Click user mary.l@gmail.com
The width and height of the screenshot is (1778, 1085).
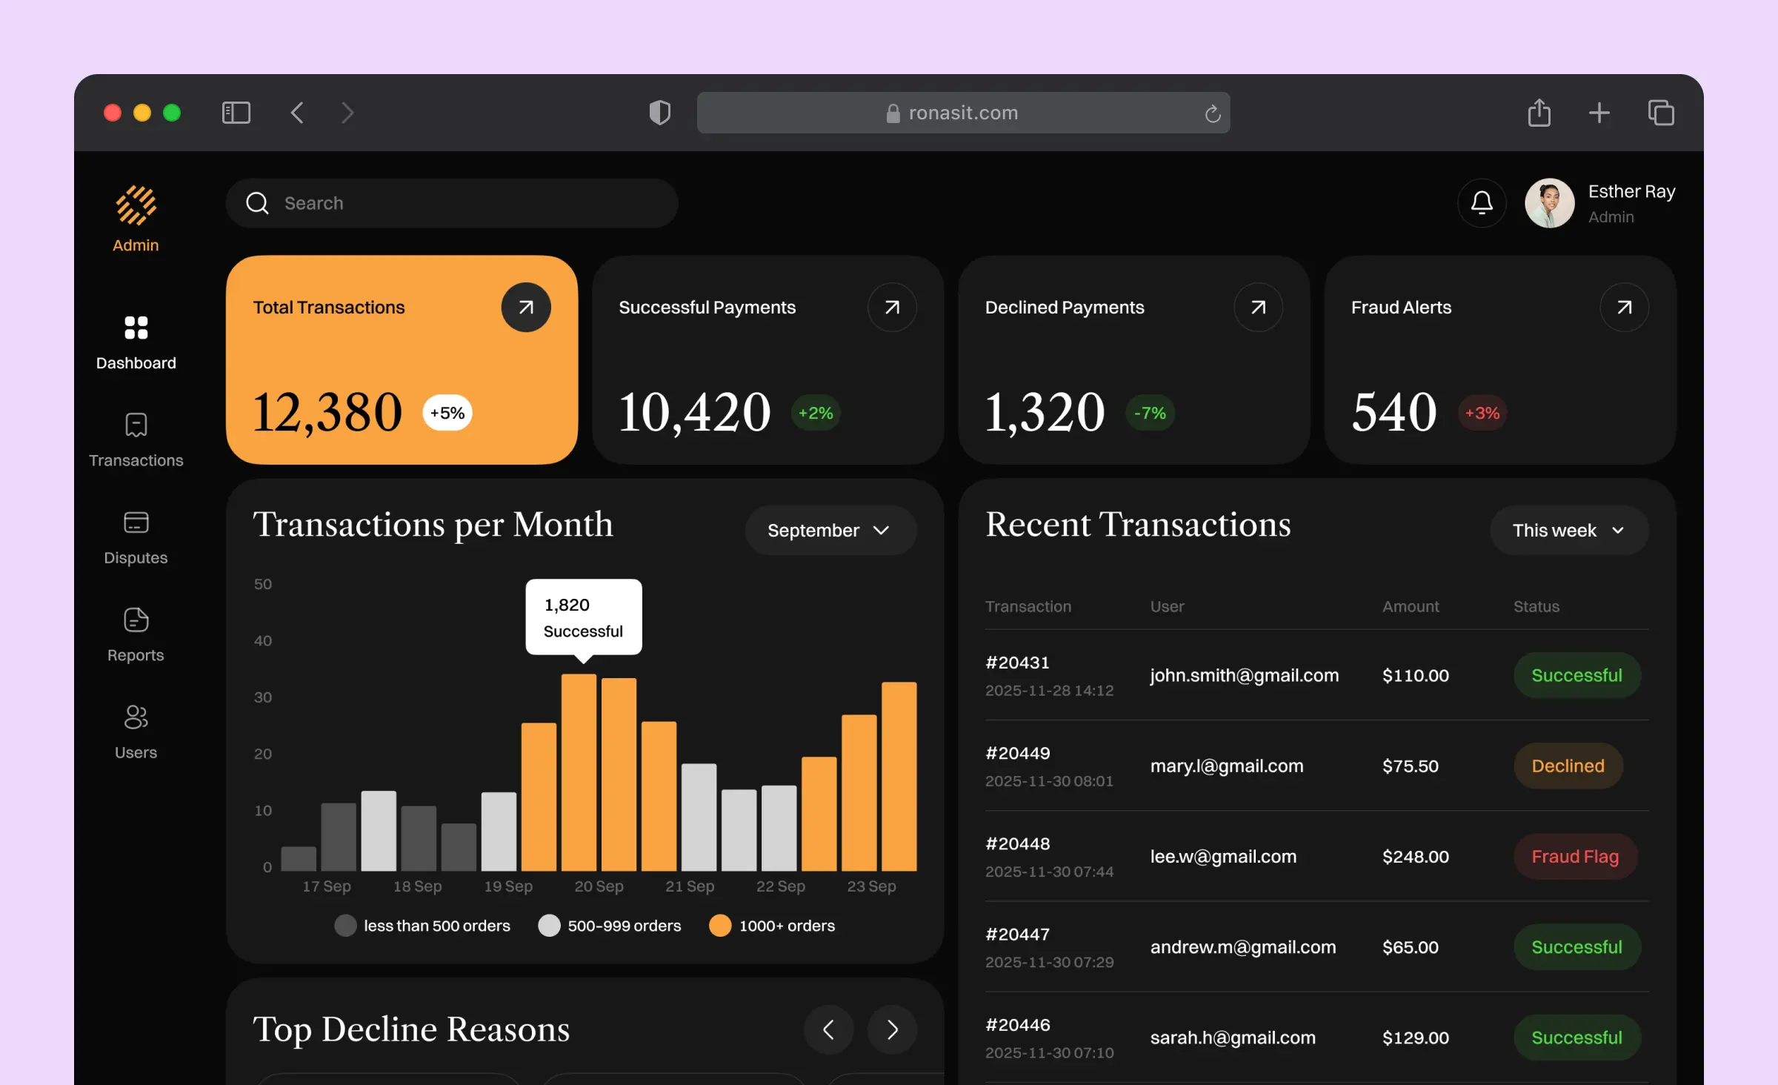click(x=1227, y=766)
